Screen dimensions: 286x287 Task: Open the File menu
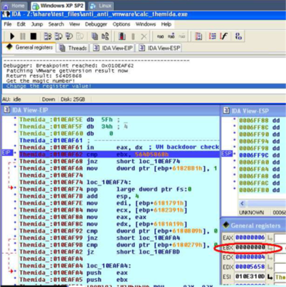[x=8, y=24]
